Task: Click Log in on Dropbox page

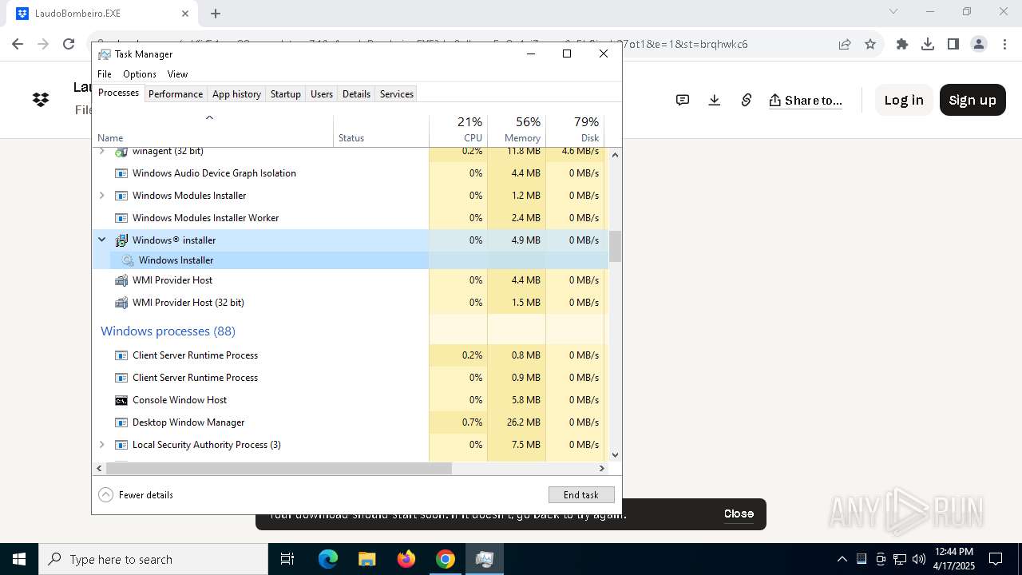Action: (x=904, y=100)
